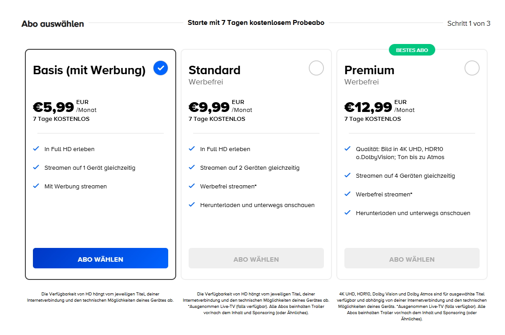Viewport: 505px width, 335px height.
Task: Click Premium's Werbefrei streamen checkmark
Action: [x=348, y=194]
